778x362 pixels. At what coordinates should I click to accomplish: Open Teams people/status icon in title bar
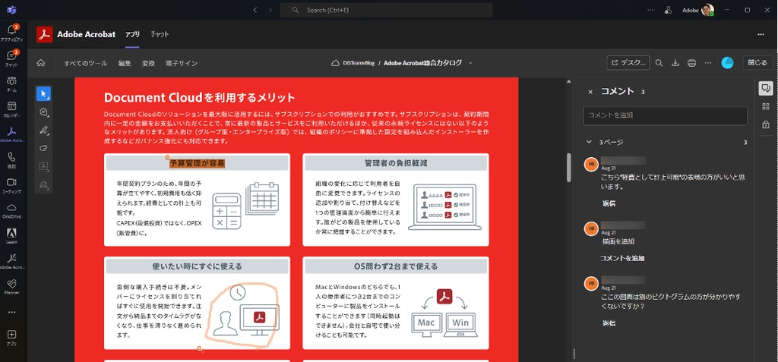(669, 10)
